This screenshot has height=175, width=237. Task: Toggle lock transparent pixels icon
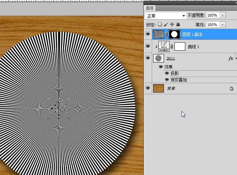point(160,24)
